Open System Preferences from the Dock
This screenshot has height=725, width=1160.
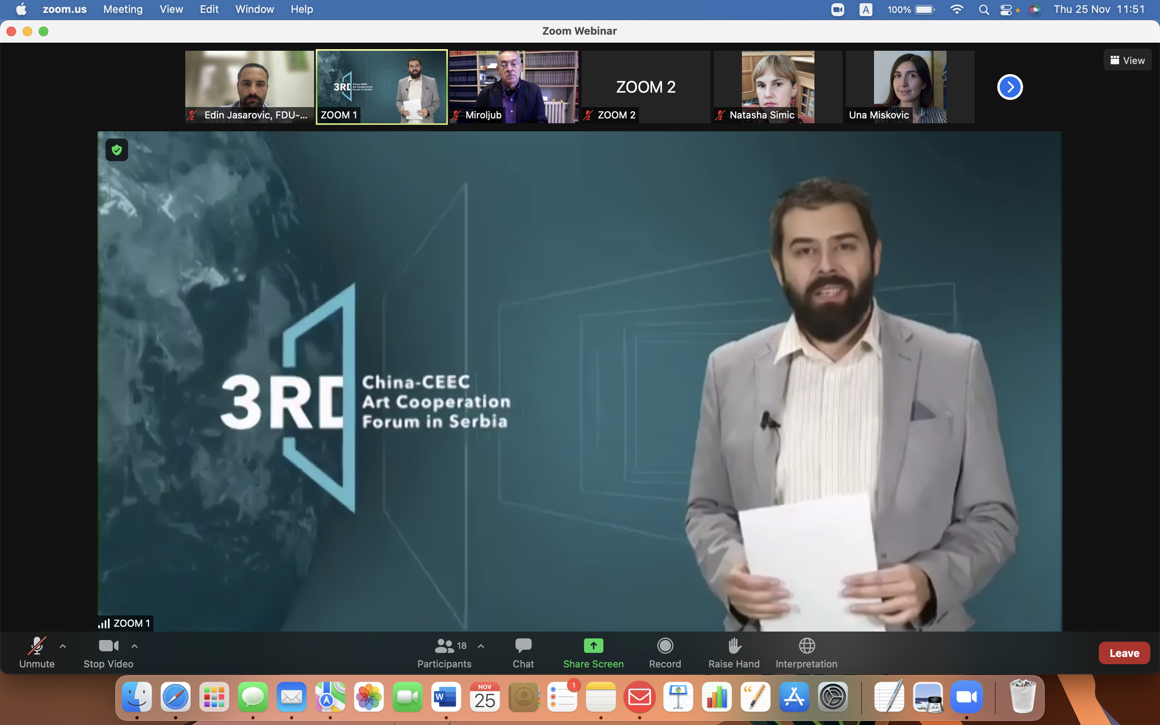[833, 697]
